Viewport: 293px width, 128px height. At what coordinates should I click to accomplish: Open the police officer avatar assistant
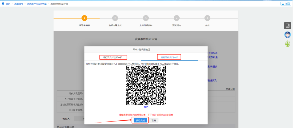(288, 35)
